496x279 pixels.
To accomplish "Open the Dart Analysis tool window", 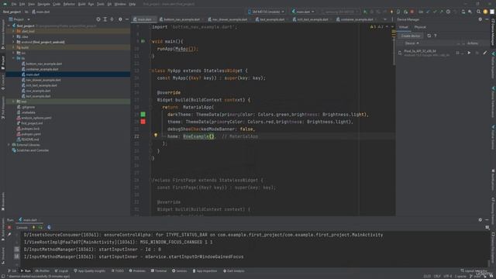I will pyautogui.click(x=234, y=271).
